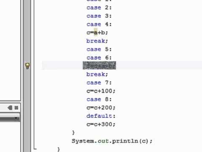This screenshot has width=202, height=152.
Task: Click the break statement after c=a+b
Action: click(x=97, y=41)
